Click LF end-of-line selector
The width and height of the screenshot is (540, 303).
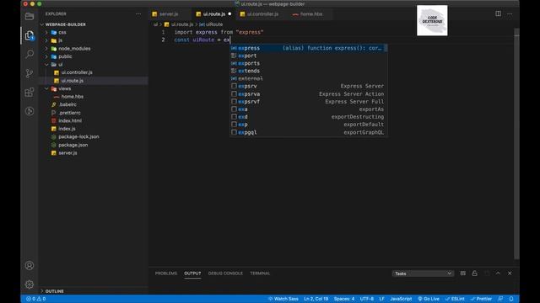pyautogui.click(x=381, y=299)
